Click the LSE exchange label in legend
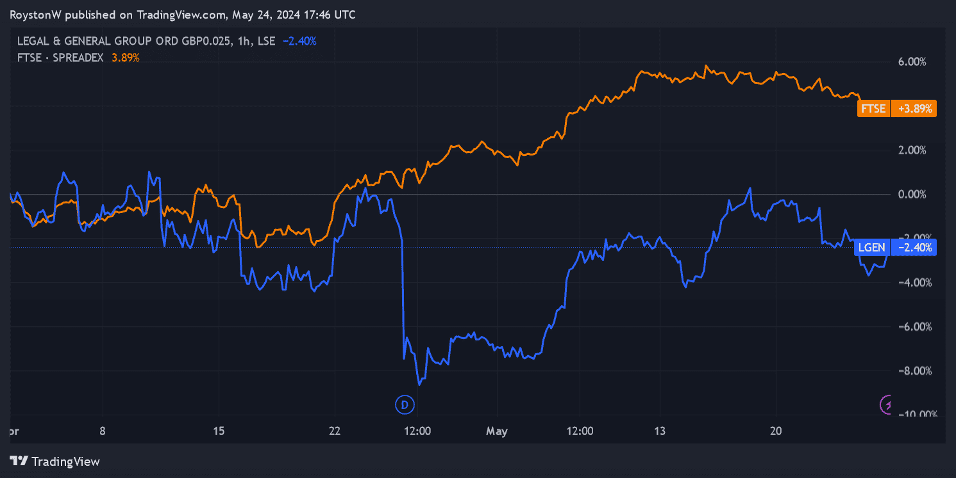Screen dimensions: 956x478 pyautogui.click(x=266, y=41)
